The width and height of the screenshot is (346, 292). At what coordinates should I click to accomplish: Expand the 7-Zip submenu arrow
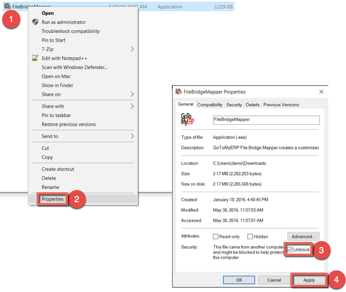[132, 49]
